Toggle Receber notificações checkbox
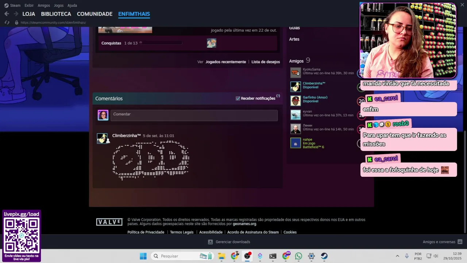 [x=238, y=98]
